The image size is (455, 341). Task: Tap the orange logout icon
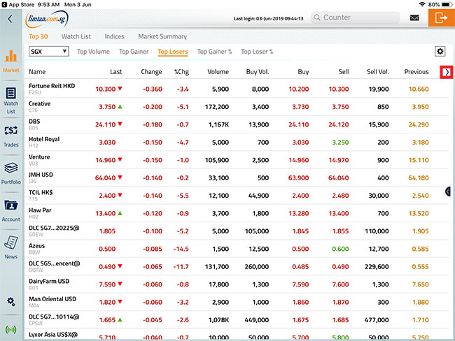pos(442,17)
